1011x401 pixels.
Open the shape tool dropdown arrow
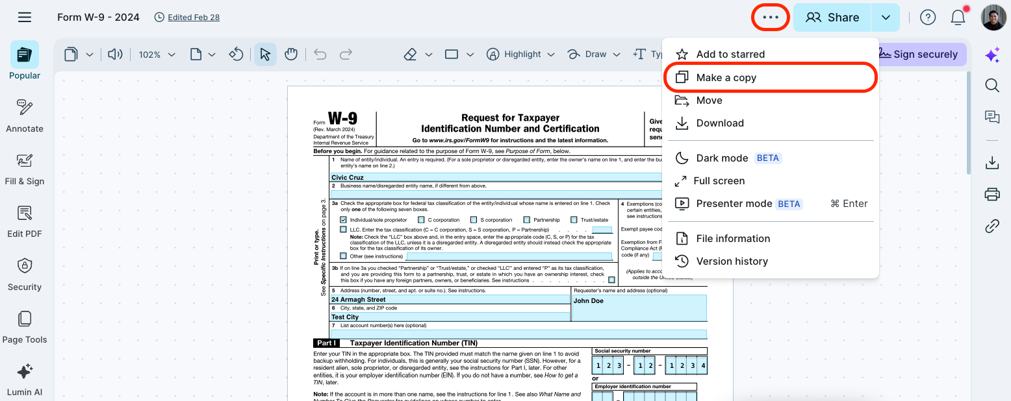[x=470, y=55]
